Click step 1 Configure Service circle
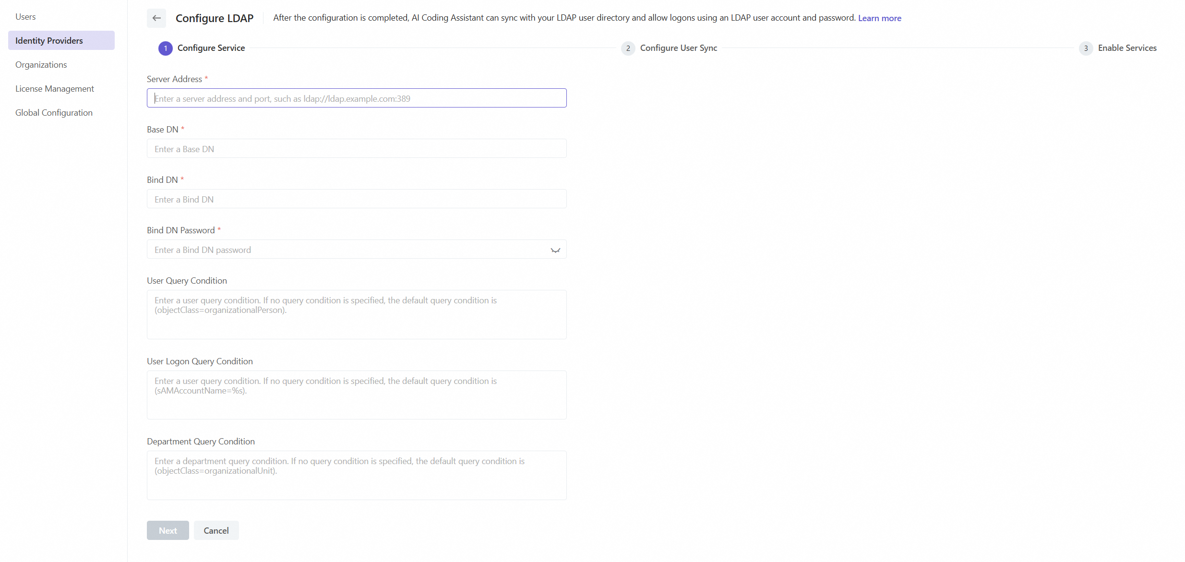 tap(166, 48)
